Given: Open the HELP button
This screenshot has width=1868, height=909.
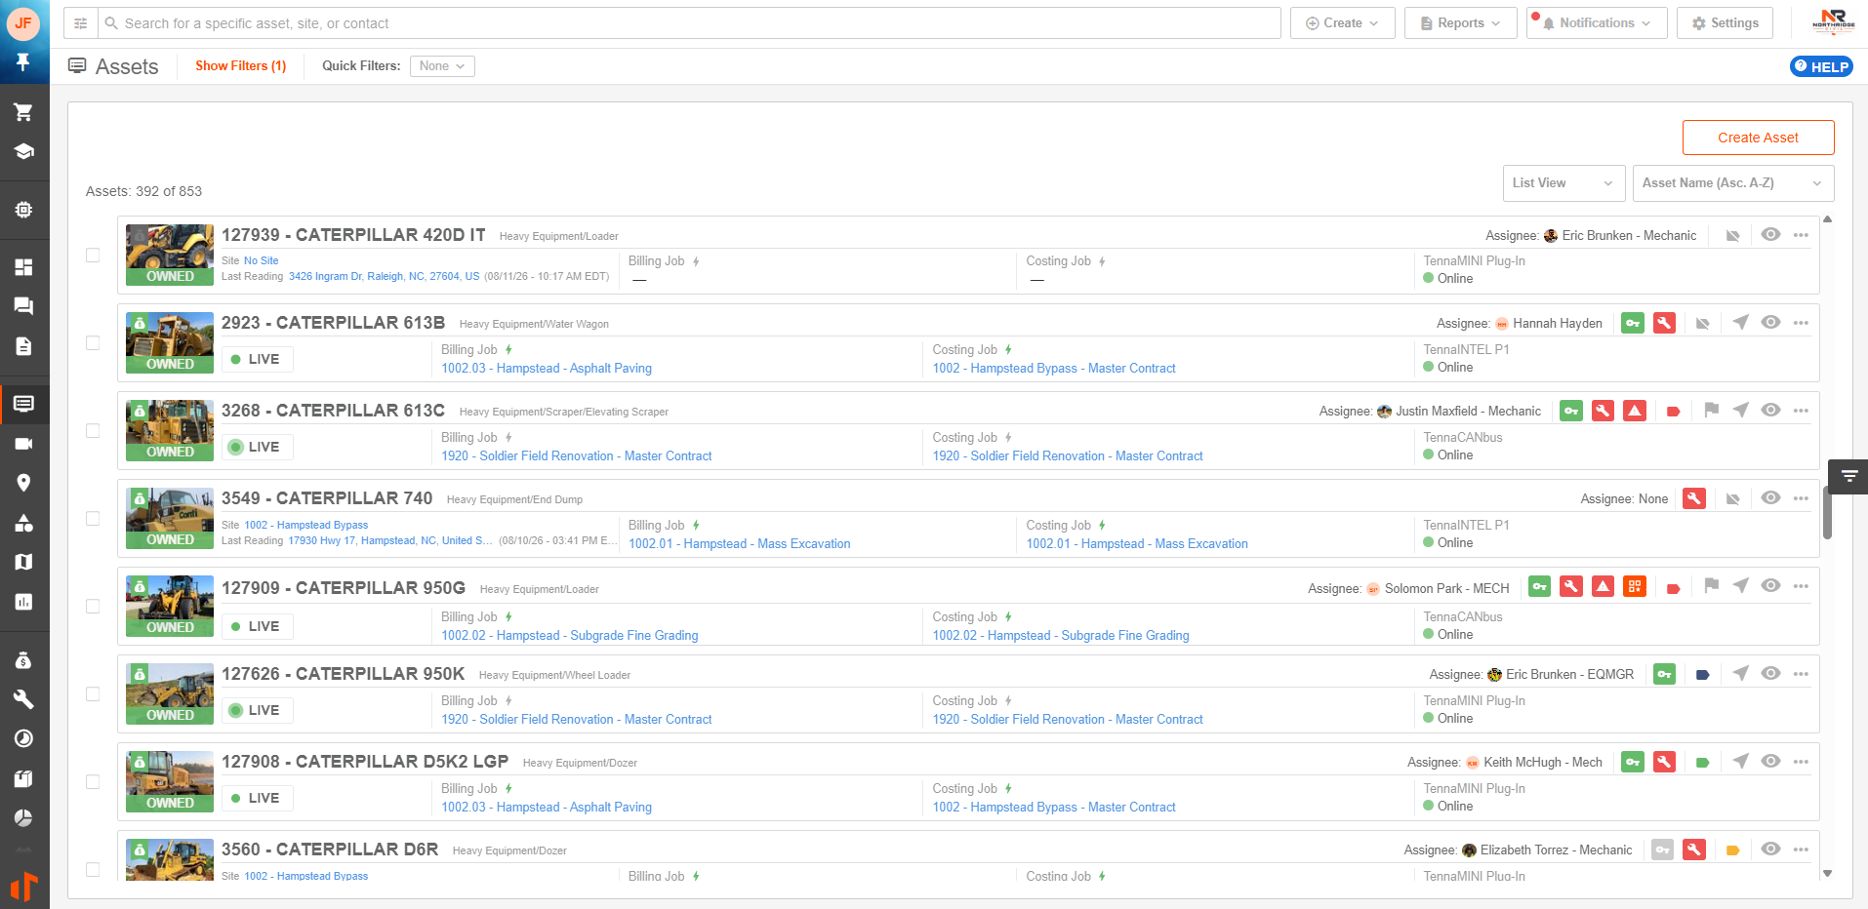Looking at the screenshot, I should (x=1821, y=66).
